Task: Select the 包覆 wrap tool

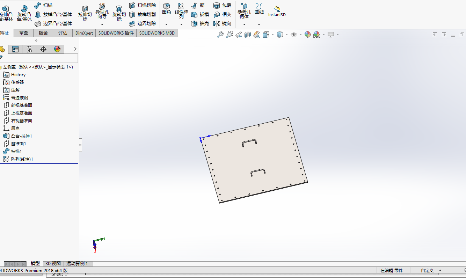Action: 223,5
